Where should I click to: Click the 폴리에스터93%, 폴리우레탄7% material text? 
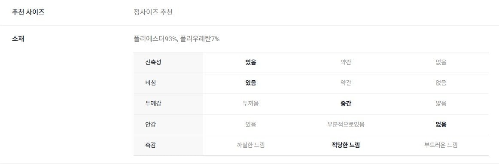(176, 39)
